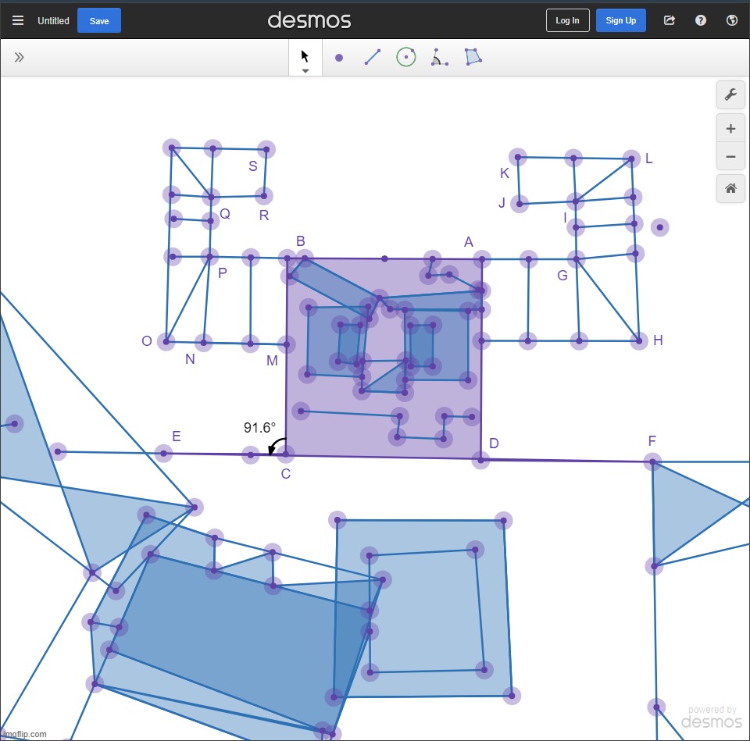Open the language globe icon

click(731, 20)
